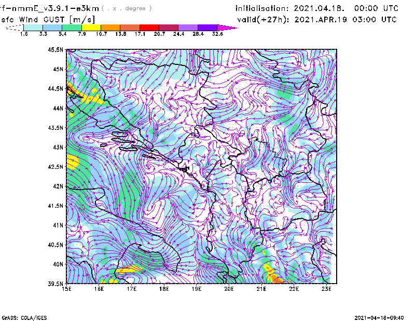The image size is (415, 321).
Task: Click the 17E longitude label
Action: coord(132,289)
